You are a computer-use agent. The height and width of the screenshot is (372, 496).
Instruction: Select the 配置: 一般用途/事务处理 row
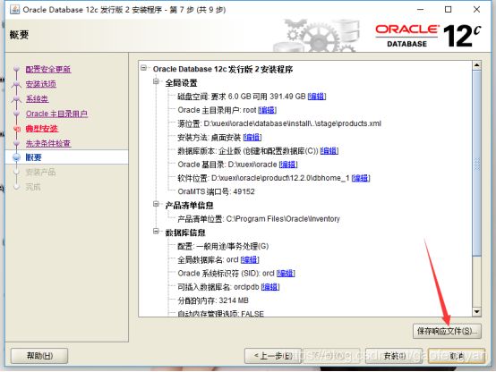tap(223, 246)
